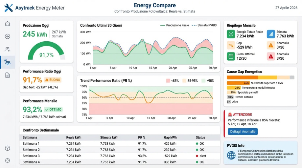Click the red alert status dot in Settimana 3
Image resolution: width=302 pixels, height=168 pixels.
pyautogui.click(x=197, y=156)
